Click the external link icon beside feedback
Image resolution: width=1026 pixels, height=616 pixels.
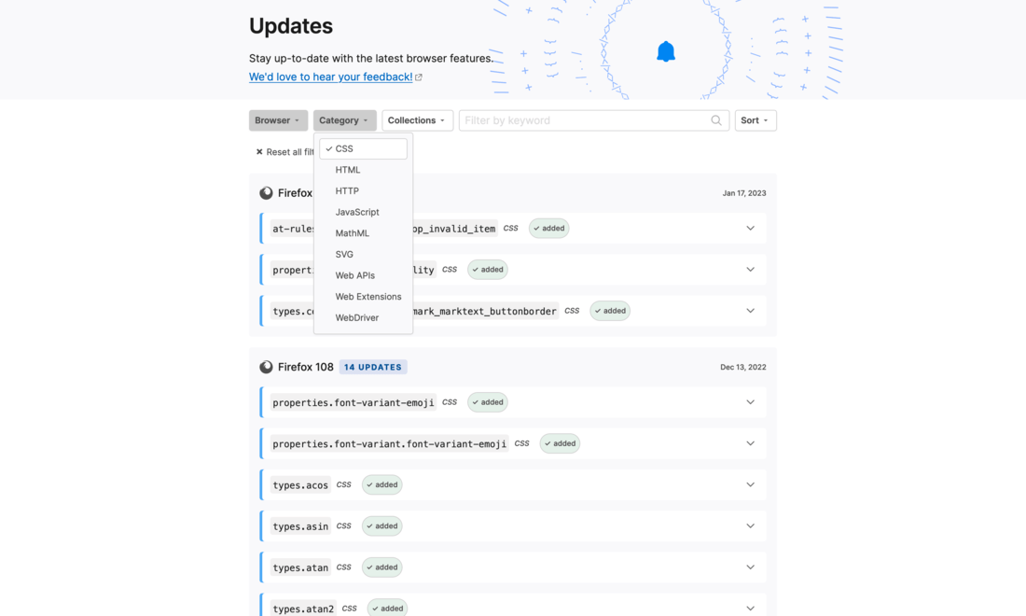[x=419, y=77]
